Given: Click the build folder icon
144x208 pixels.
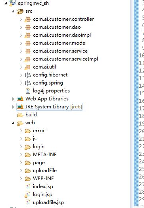Looking at the screenshot, I should tap(20, 115).
